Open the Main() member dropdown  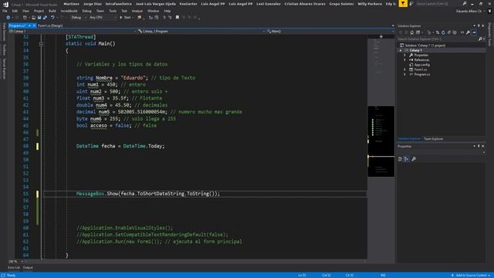click(330, 31)
